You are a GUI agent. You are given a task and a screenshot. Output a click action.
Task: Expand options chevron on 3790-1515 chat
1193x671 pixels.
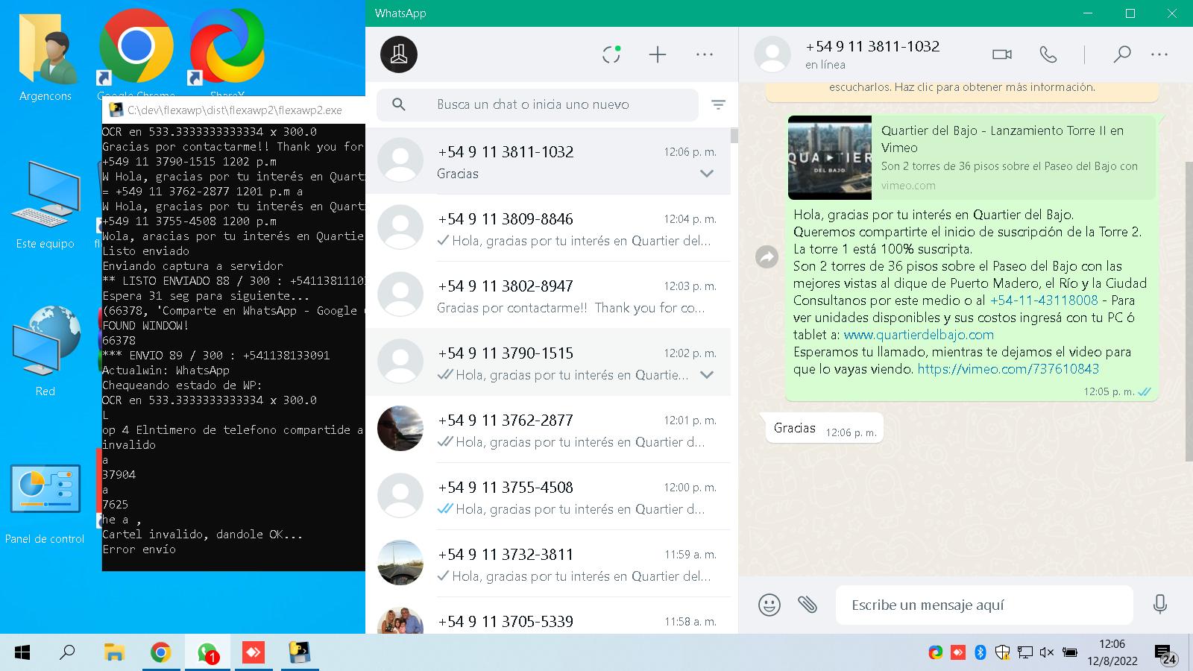[706, 375]
